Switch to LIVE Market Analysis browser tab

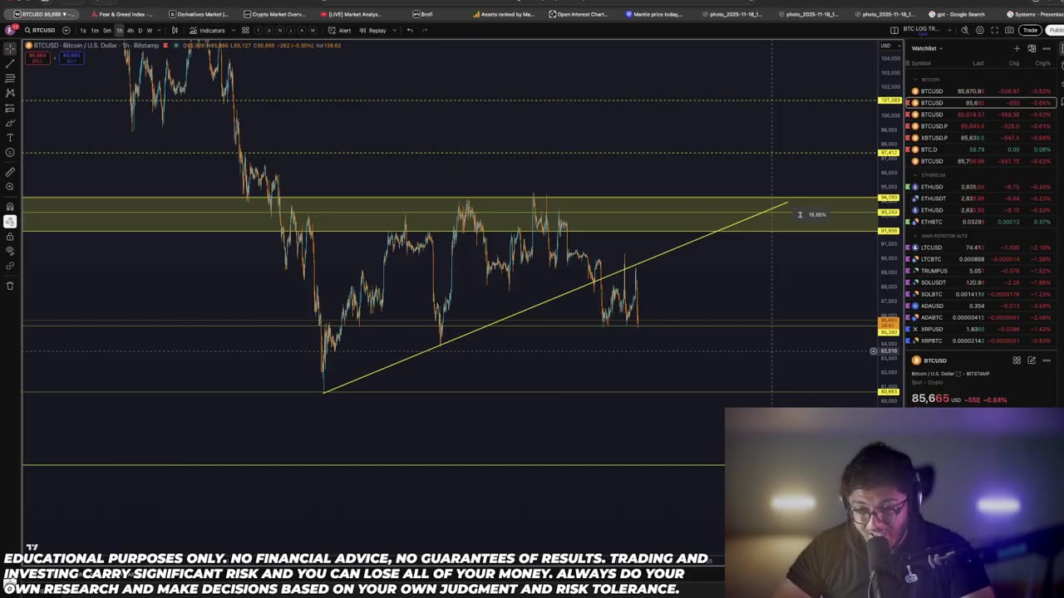351,14
